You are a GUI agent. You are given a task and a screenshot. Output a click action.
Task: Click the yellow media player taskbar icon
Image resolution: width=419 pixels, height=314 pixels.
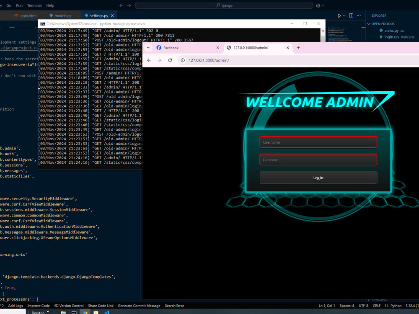tap(96, 312)
